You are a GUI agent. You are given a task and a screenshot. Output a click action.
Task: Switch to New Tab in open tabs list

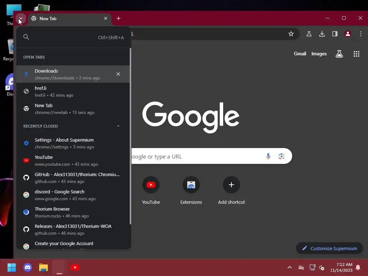pos(73,109)
